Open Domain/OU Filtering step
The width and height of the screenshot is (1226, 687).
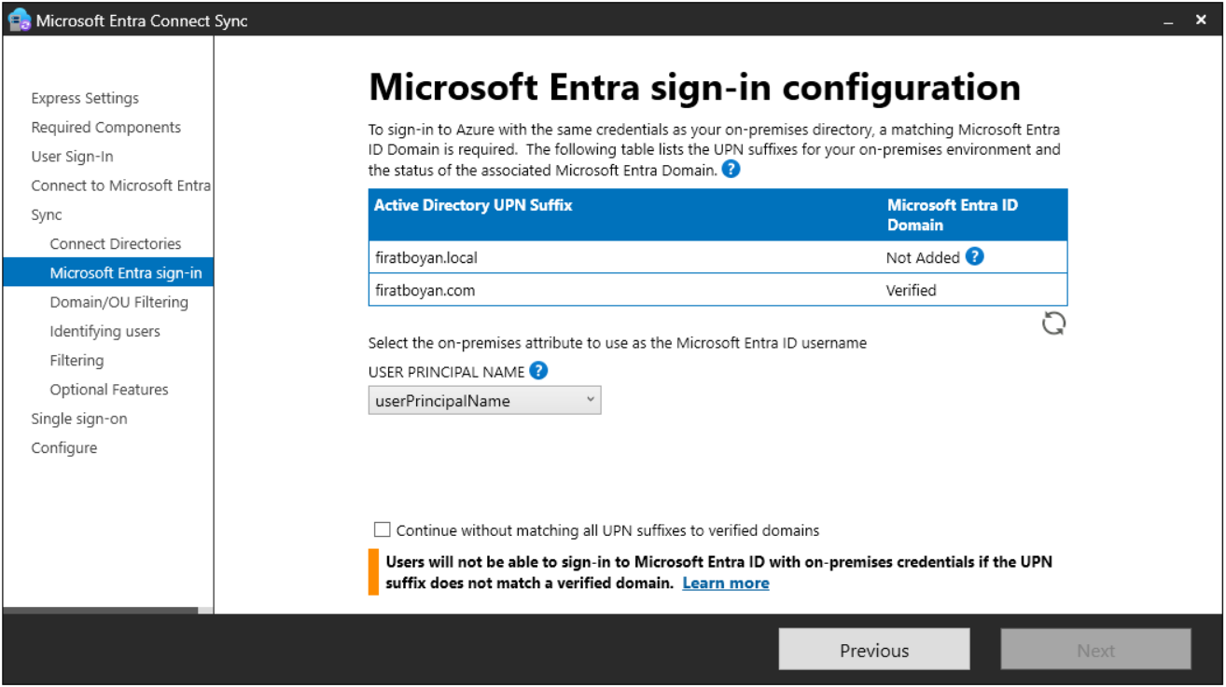pyautogui.click(x=119, y=302)
